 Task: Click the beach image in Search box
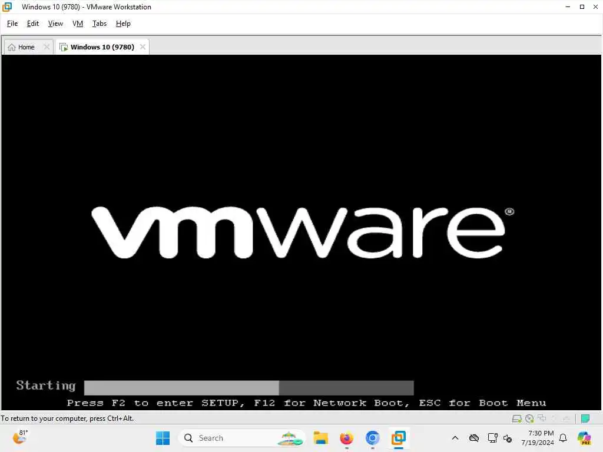click(290, 438)
